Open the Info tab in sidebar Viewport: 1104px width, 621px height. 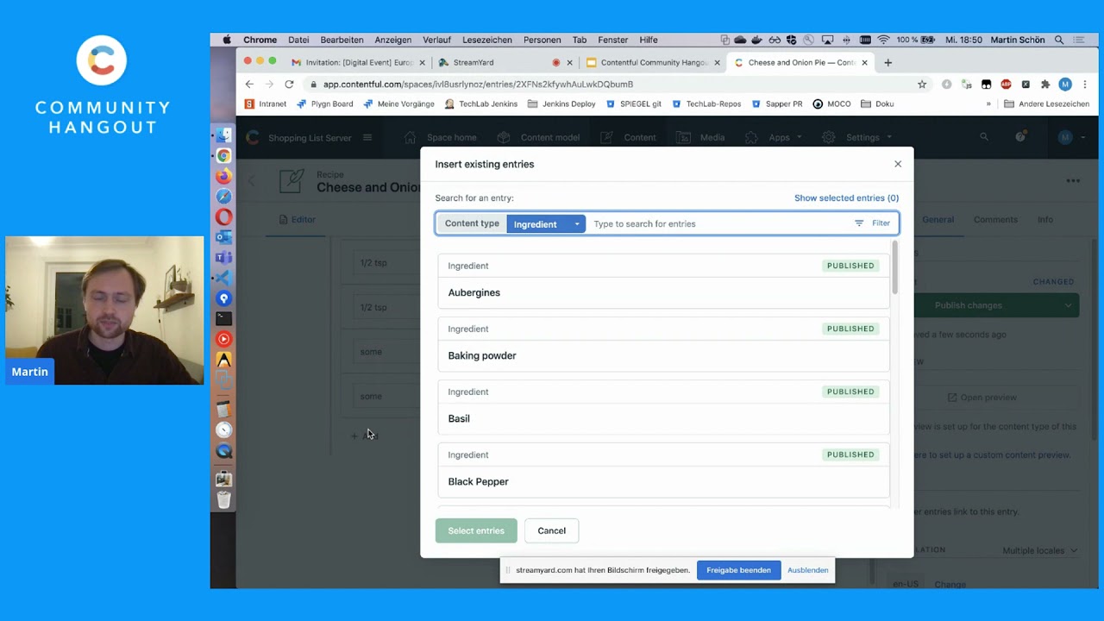click(x=1045, y=220)
